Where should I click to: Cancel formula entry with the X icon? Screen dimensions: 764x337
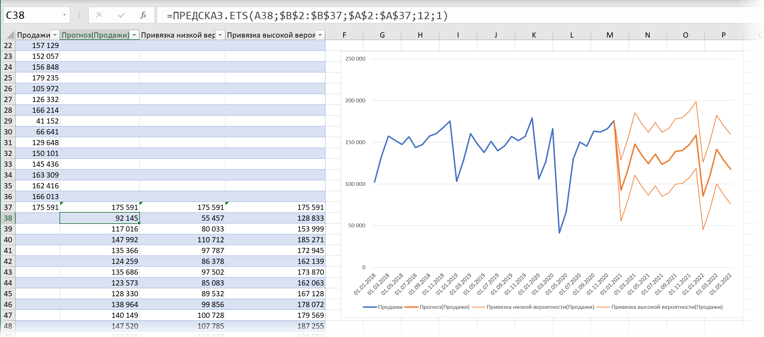[99, 15]
